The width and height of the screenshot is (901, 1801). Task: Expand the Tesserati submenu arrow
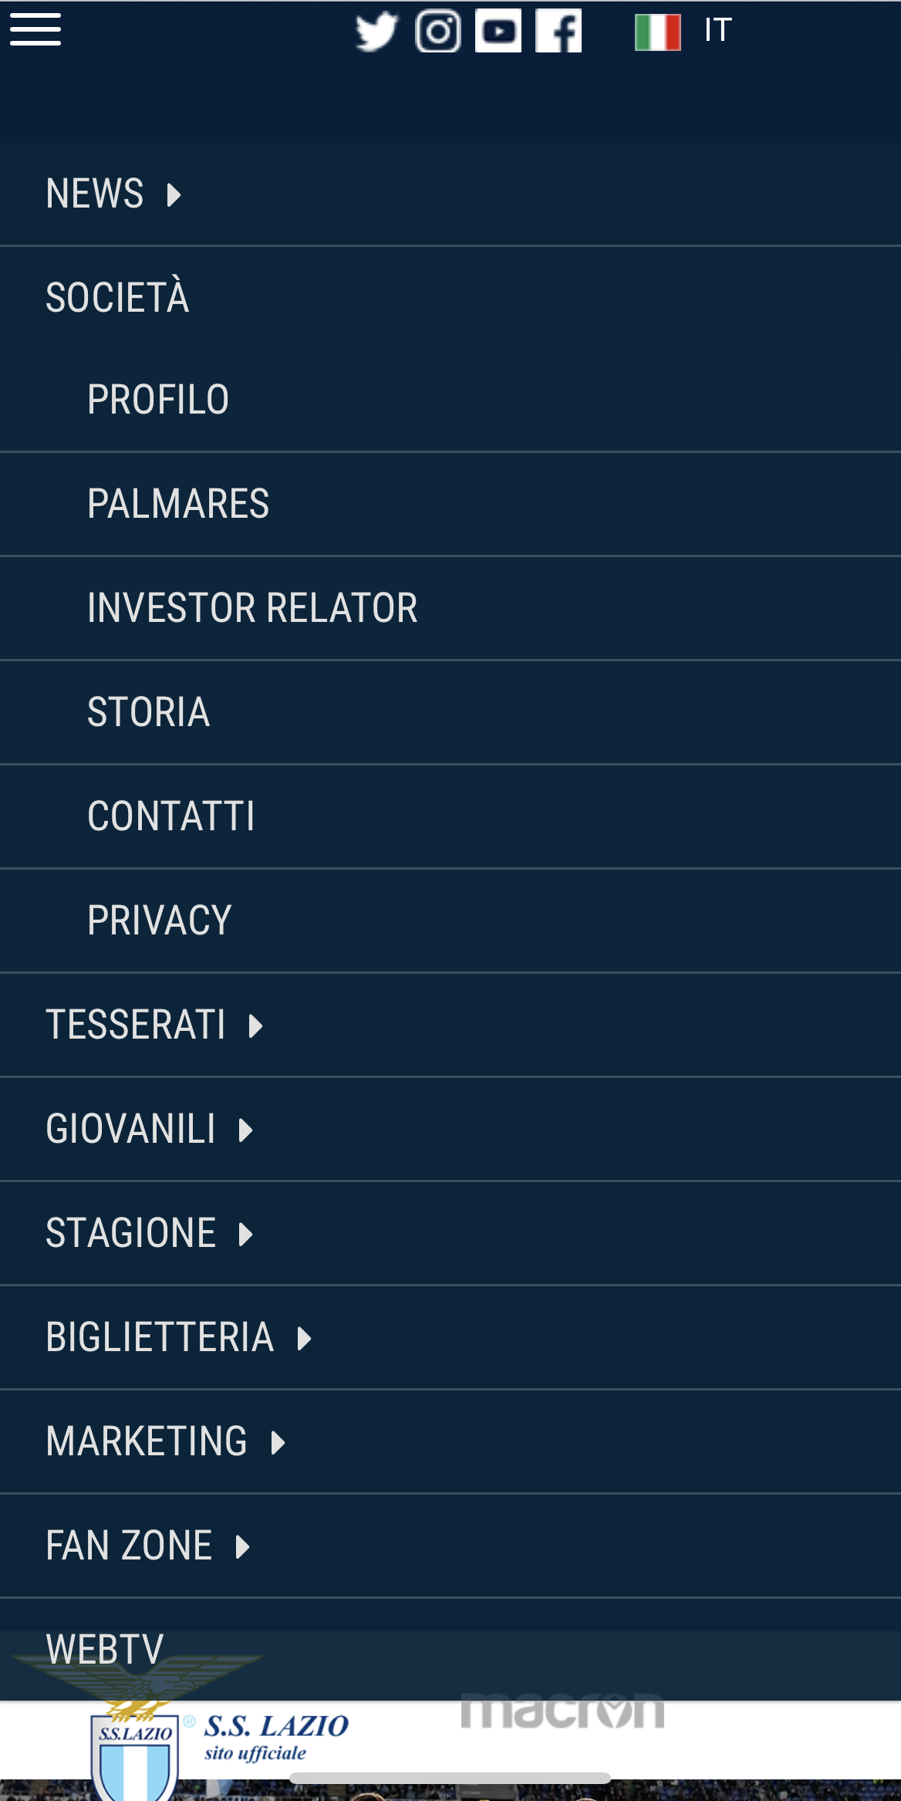point(255,1026)
